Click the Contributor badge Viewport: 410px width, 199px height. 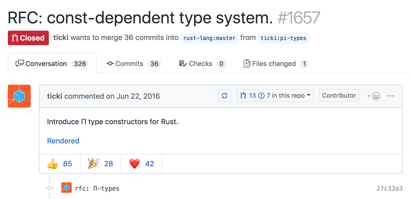point(339,96)
